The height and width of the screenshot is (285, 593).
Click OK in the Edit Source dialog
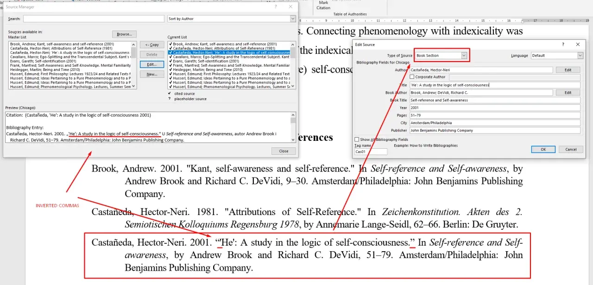543,149
